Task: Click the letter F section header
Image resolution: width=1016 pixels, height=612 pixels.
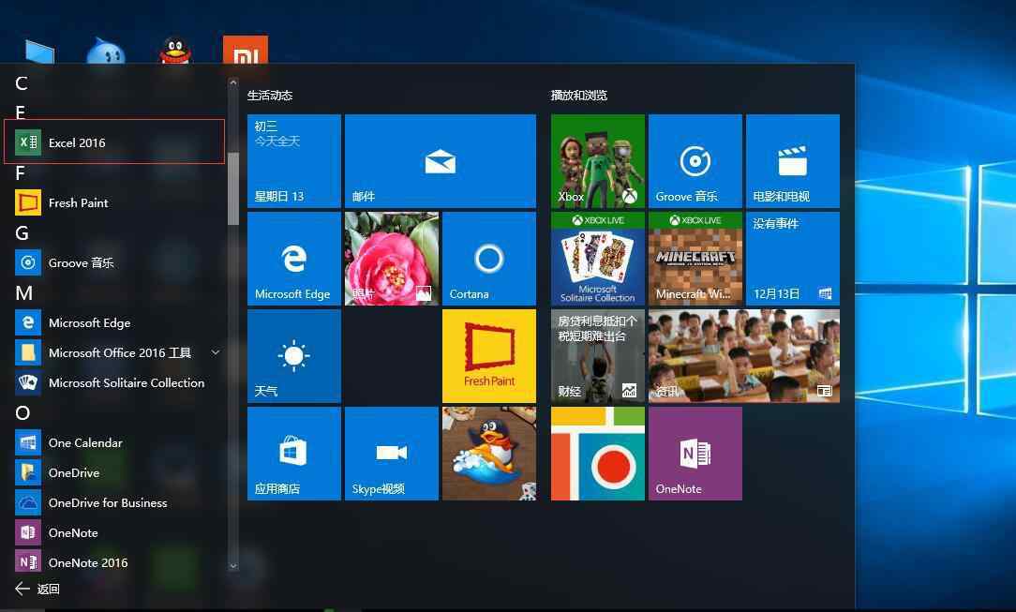Action: pos(20,172)
